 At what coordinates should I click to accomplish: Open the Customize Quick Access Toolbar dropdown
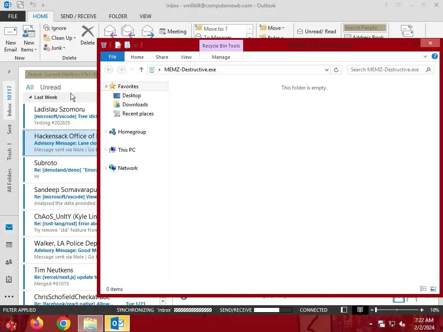(135, 45)
